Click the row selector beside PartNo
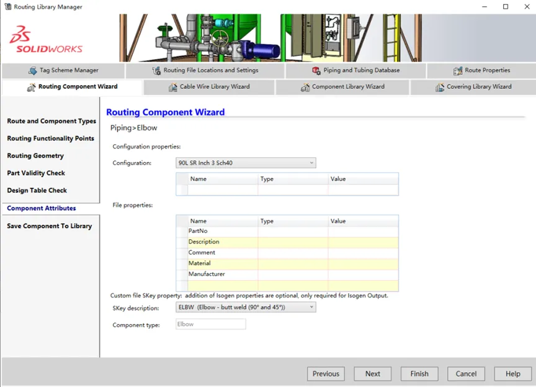 pyautogui.click(x=182, y=231)
